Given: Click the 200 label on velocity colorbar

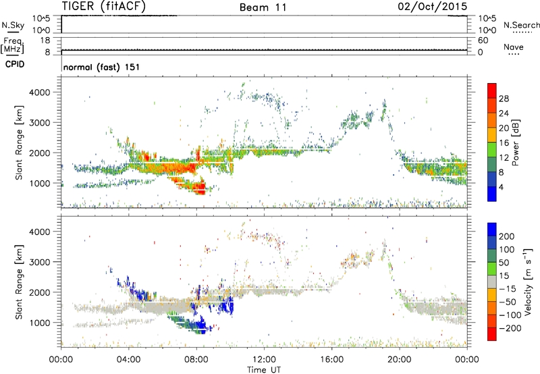Looking at the screenshot, I should point(507,236).
